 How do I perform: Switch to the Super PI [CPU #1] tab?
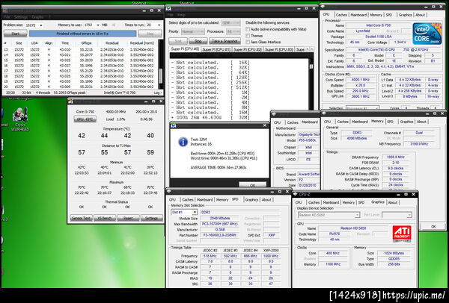pos(216,49)
